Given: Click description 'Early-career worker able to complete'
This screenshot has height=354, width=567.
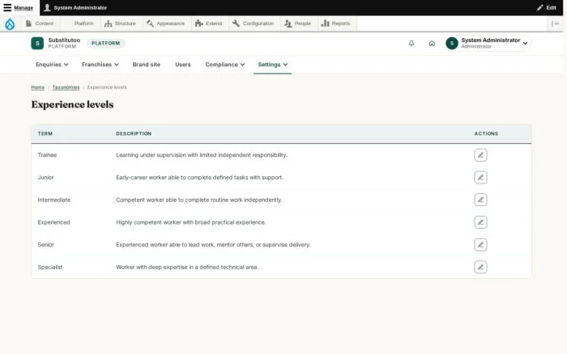Looking at the screenshot, I should coord(199,177).
